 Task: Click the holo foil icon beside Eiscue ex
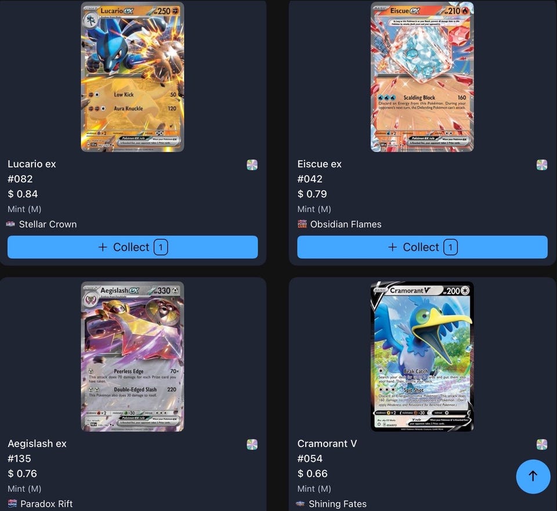click(x=542, y=165)
